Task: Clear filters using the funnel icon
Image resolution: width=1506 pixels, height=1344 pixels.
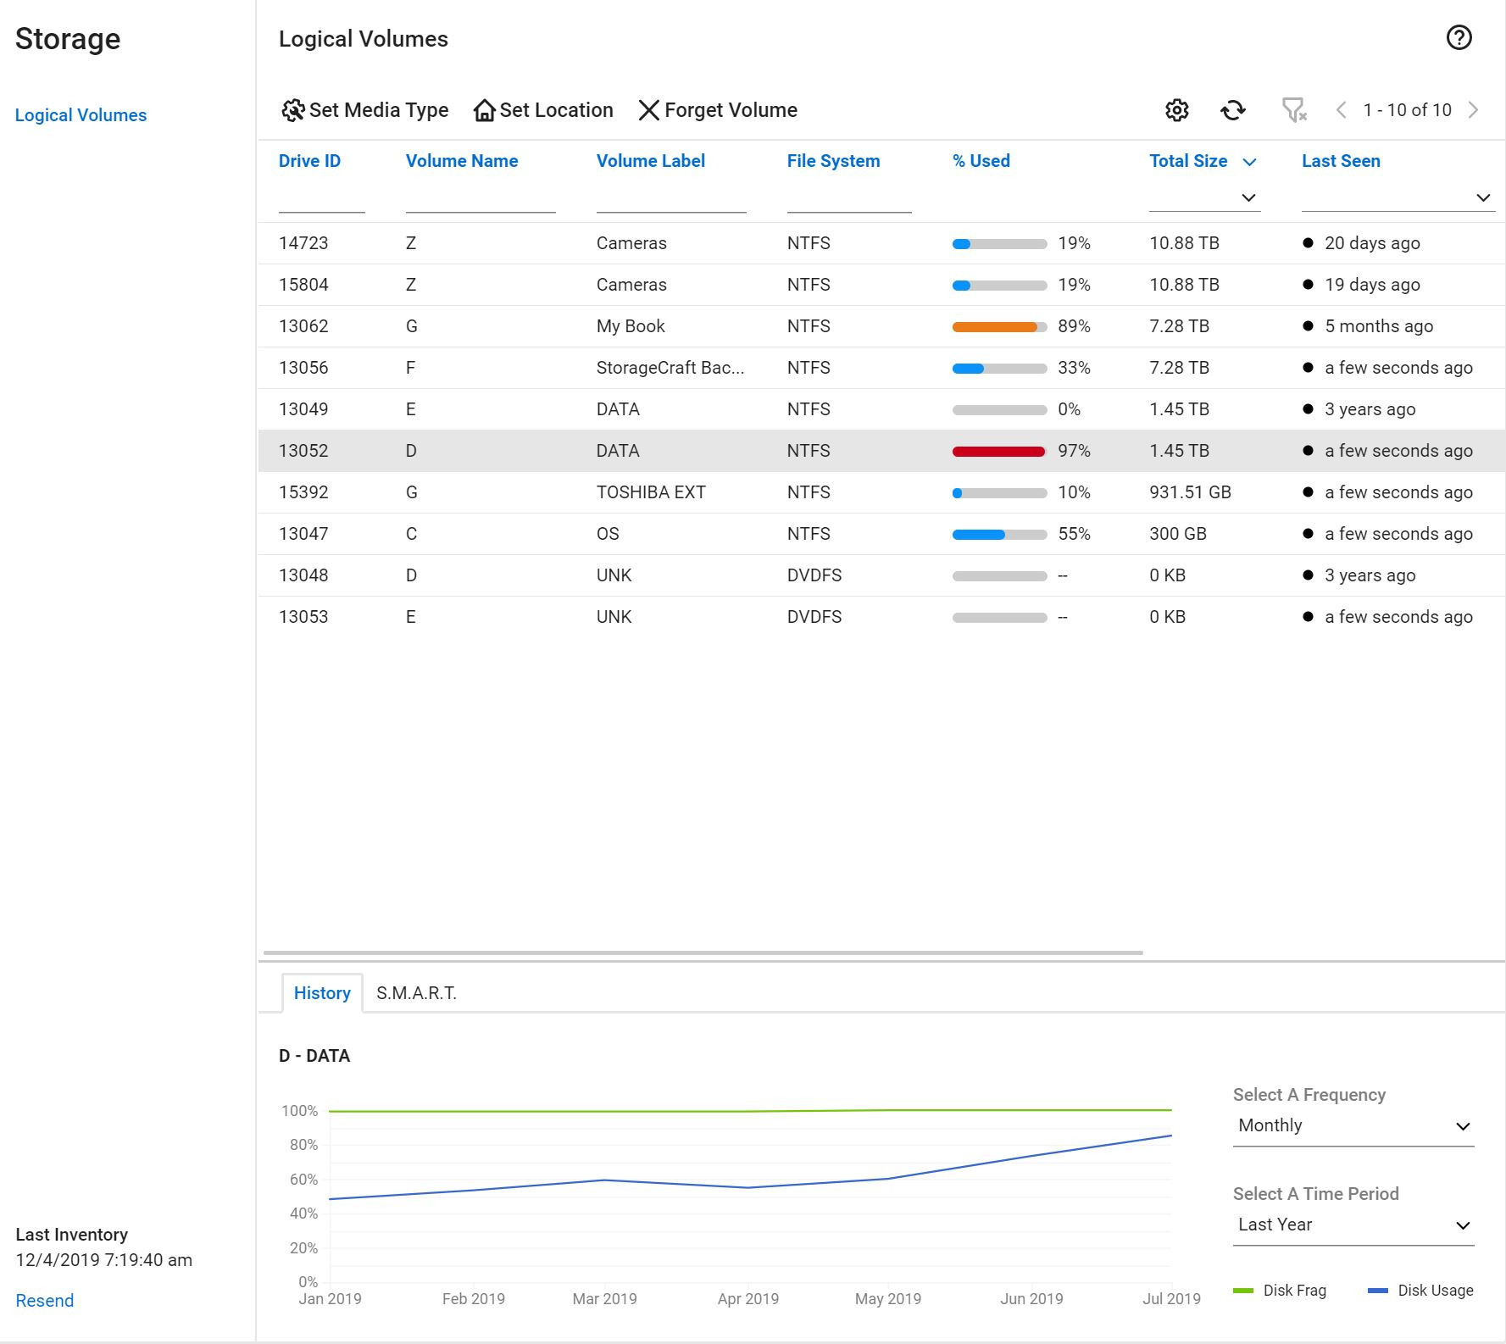Action: click(x=1293, y=110)
